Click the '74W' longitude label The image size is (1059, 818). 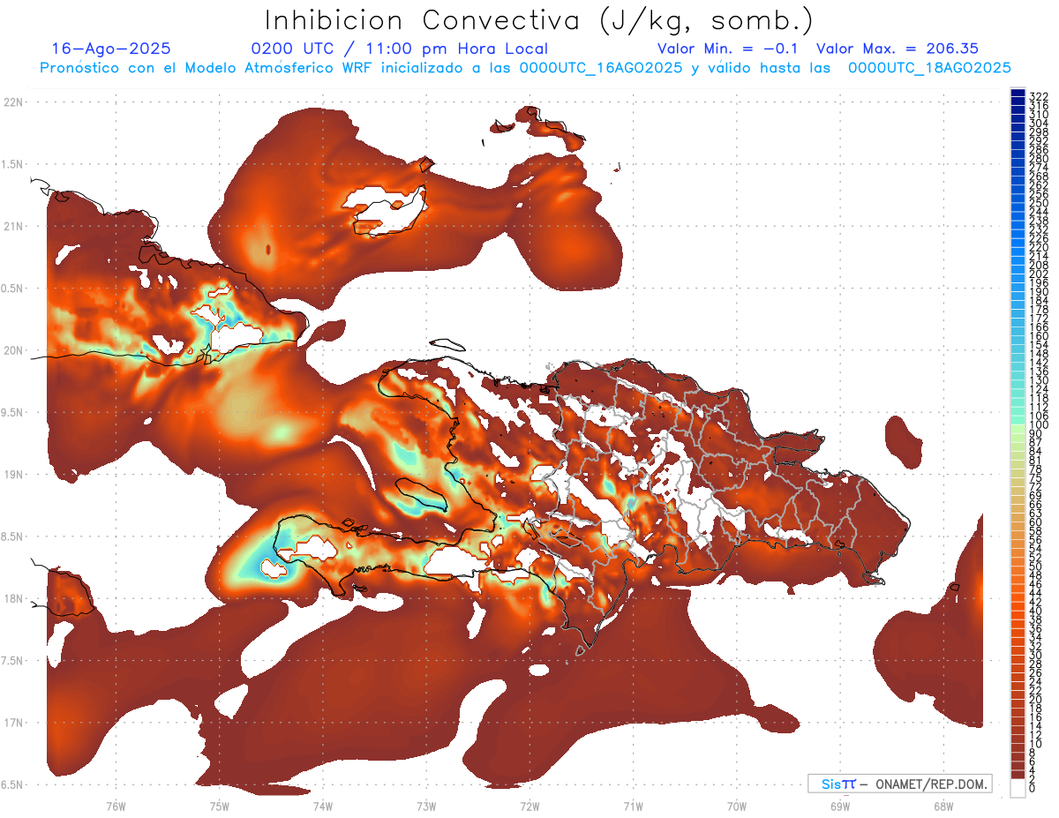pos(322,807)
